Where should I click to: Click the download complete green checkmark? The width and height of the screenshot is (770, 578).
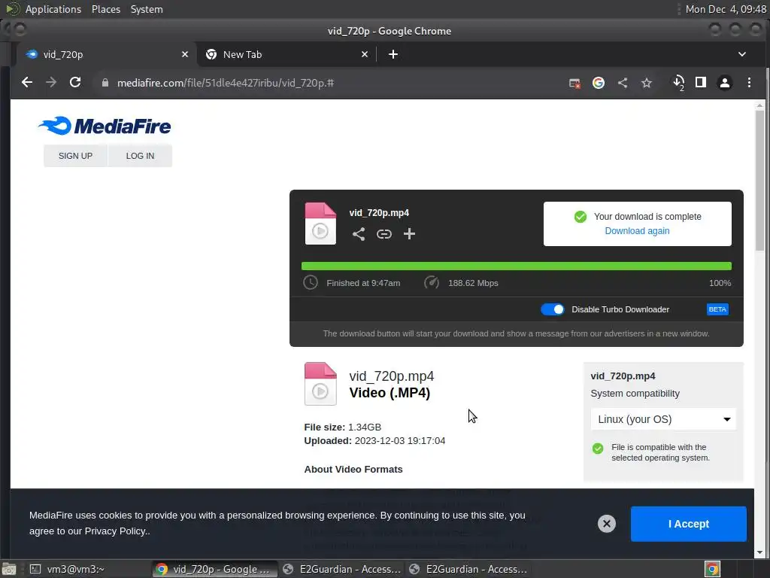[580, 217]
